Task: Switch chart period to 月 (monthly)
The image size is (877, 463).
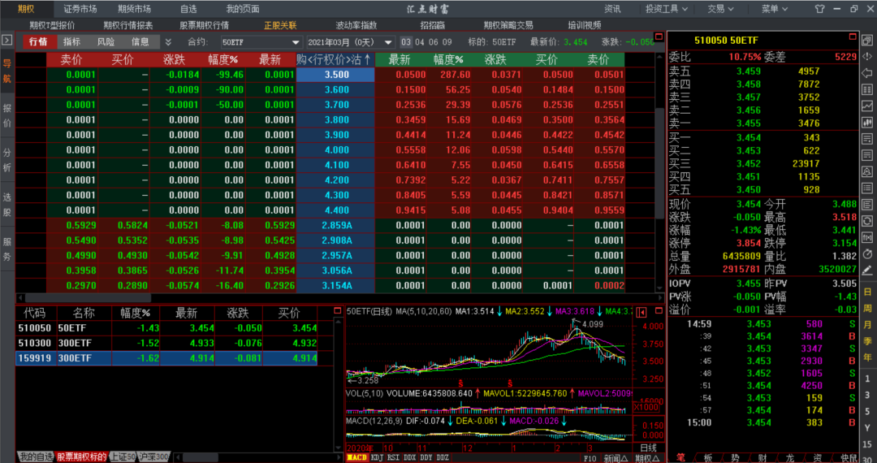Action: point(867,324)
